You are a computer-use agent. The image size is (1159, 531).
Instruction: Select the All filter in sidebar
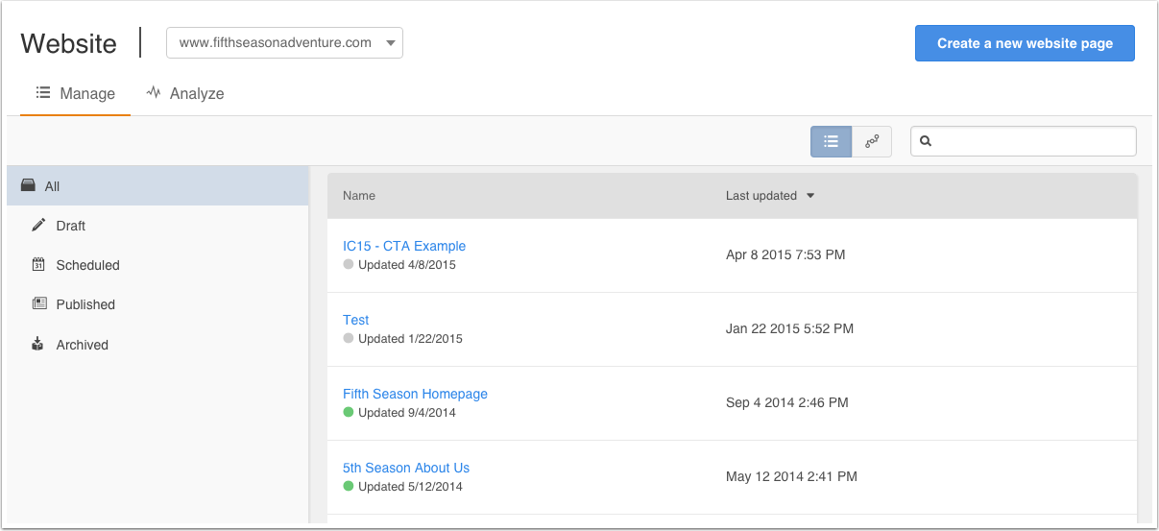pos(157,186)
